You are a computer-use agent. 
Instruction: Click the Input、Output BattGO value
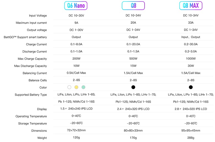tap(191, 37)
